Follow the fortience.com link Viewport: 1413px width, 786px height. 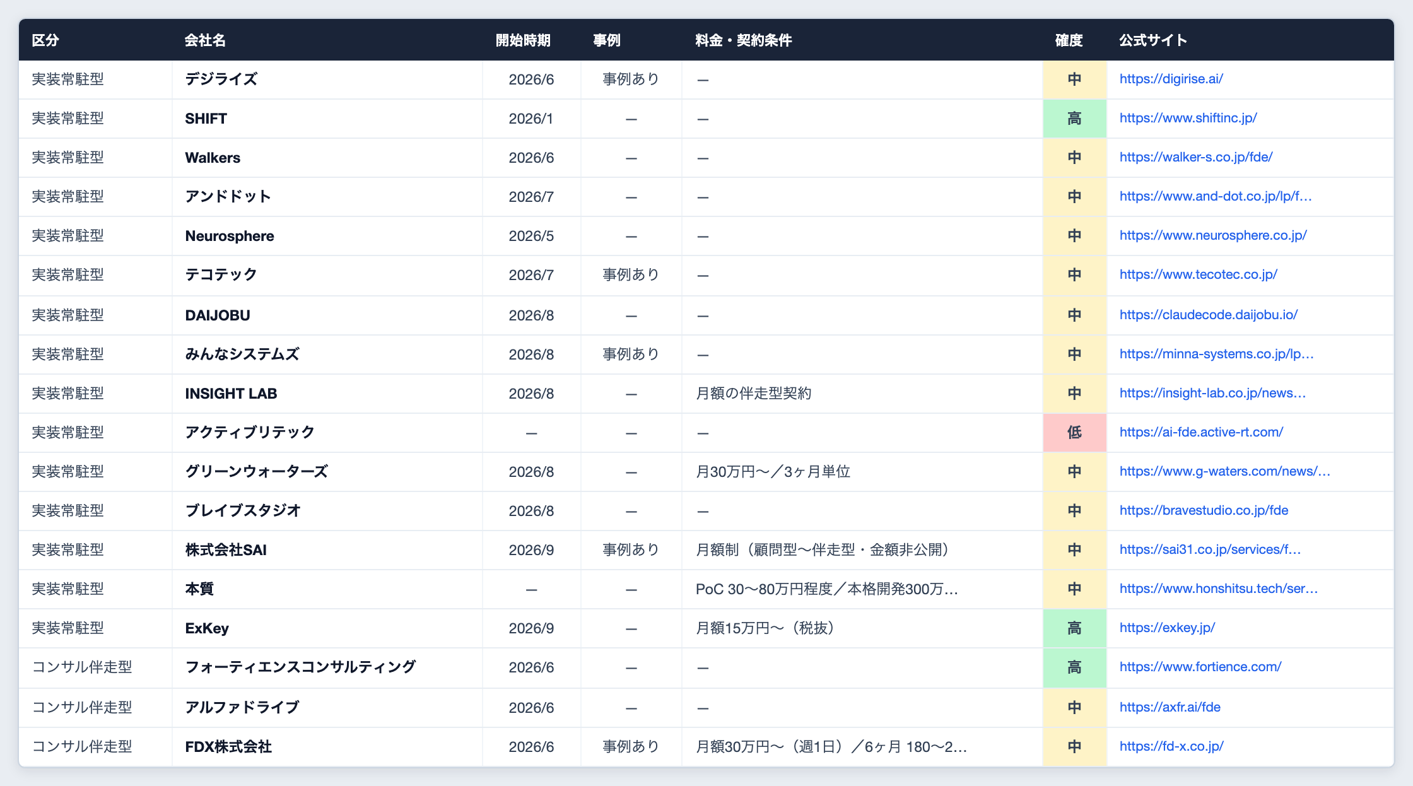(1200, 667)
